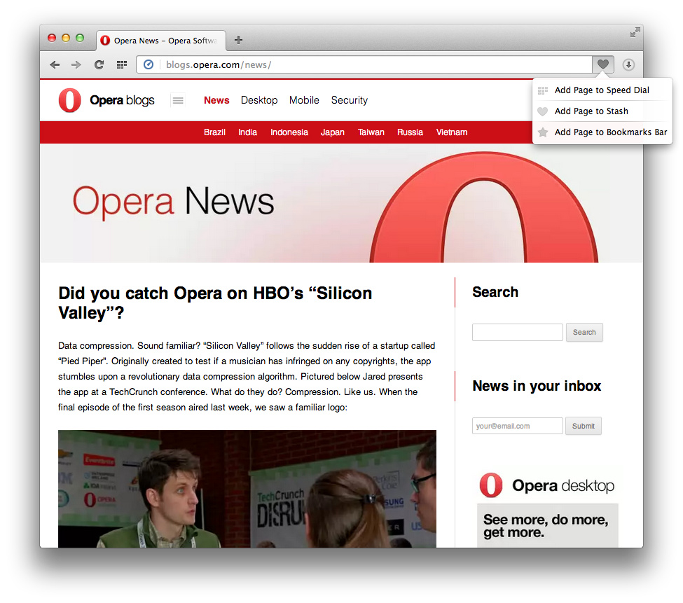
Task: Open the Desktop blog section link
Action: 259,100
